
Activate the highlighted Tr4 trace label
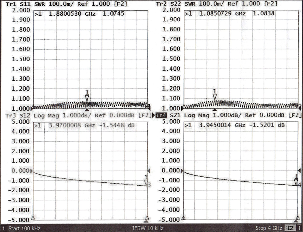point(161,115)
